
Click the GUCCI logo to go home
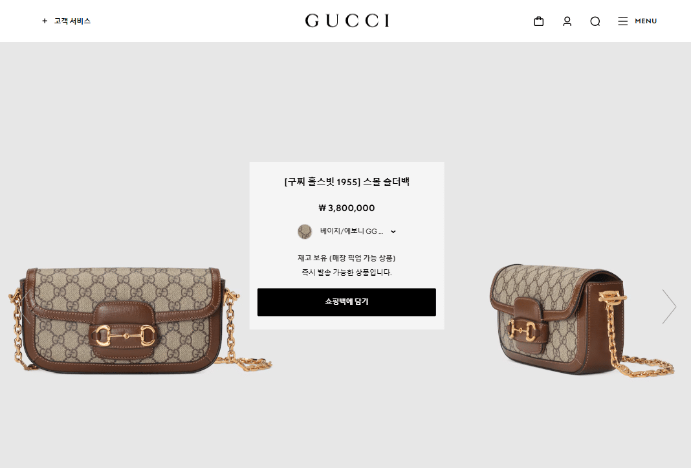pyautogui.click(x=347, y=21)
